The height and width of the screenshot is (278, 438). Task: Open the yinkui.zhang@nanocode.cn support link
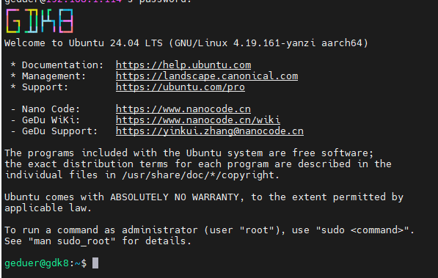(210, 131)
